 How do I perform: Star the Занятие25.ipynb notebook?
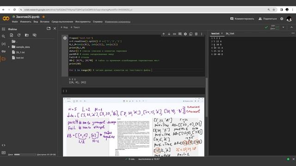[x=43, y=17]
